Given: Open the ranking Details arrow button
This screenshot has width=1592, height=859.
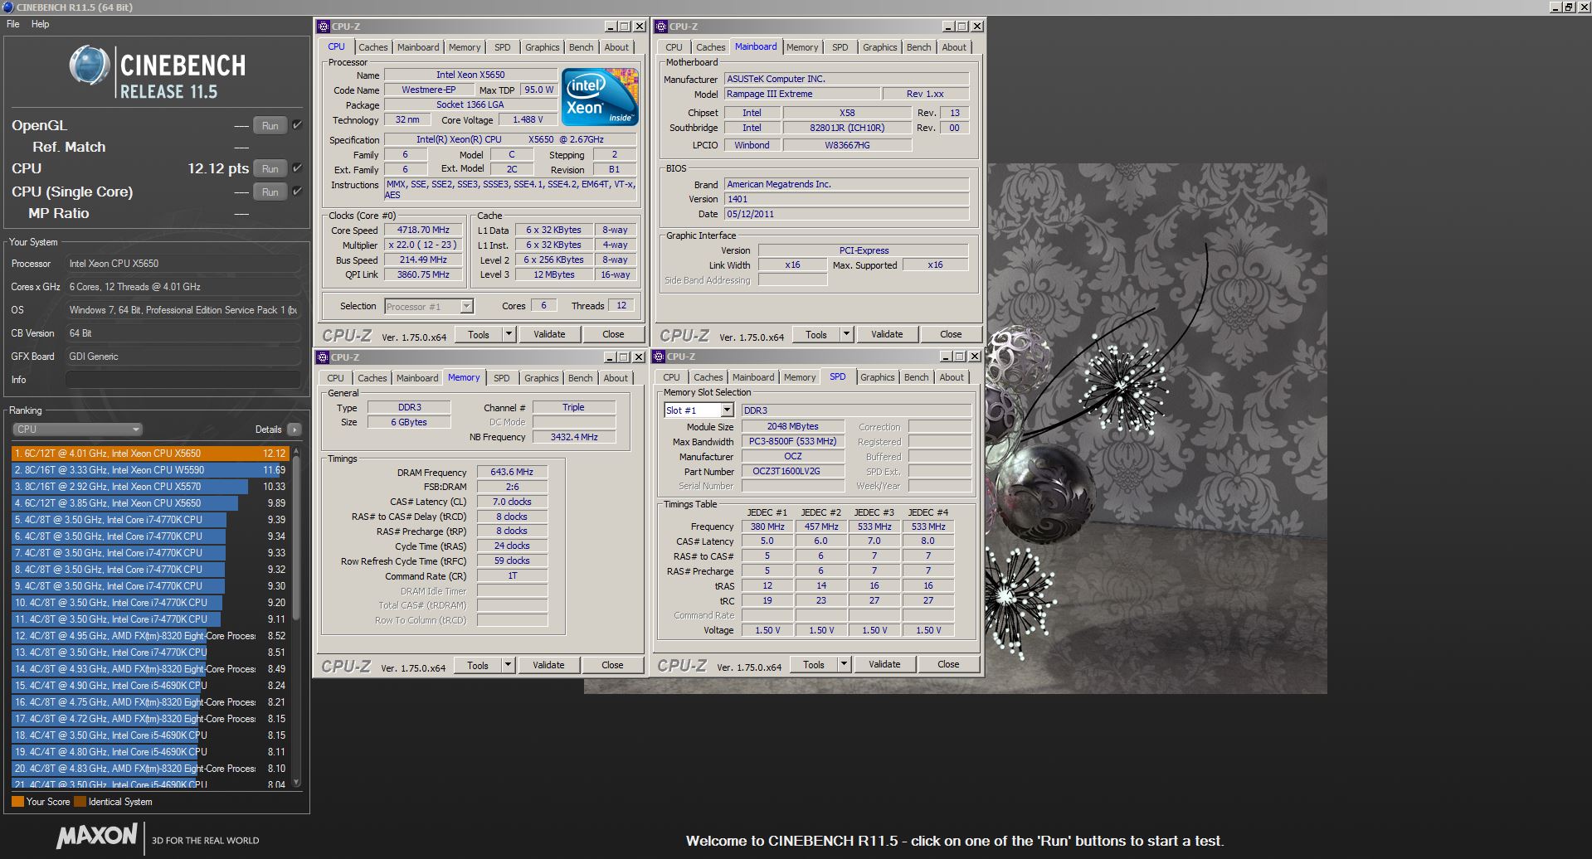Looking at the screenshot, I should coord(294,429).
